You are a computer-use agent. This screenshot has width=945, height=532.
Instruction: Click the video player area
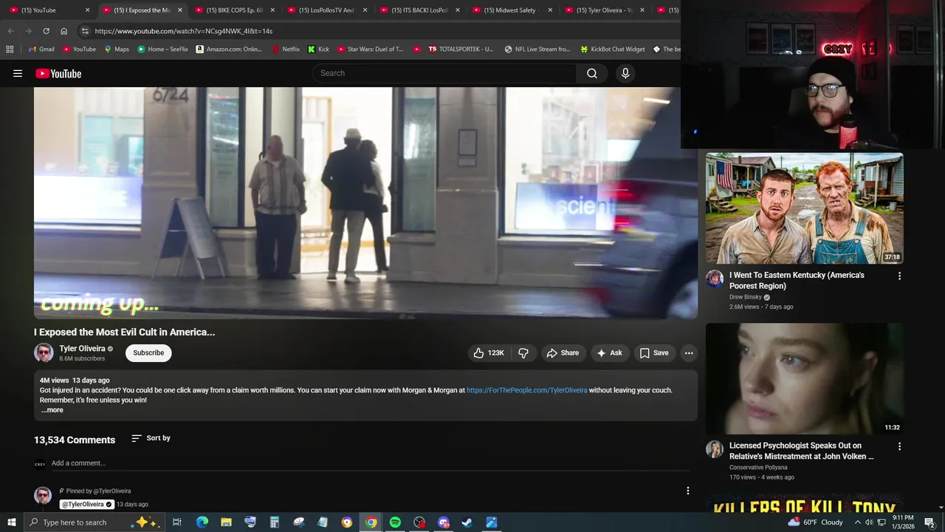pyautogui.click(x=365, y=203)
